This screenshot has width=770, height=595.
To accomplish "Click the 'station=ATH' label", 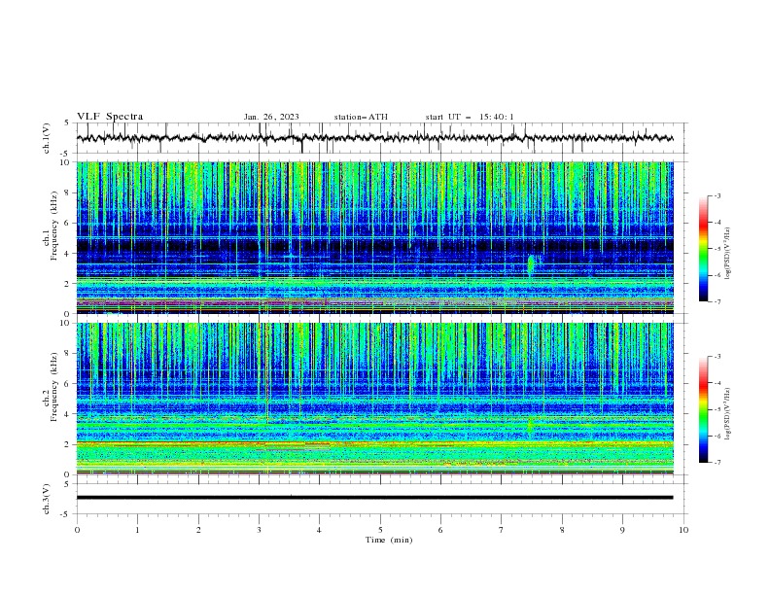I will (x=361, y=117).
